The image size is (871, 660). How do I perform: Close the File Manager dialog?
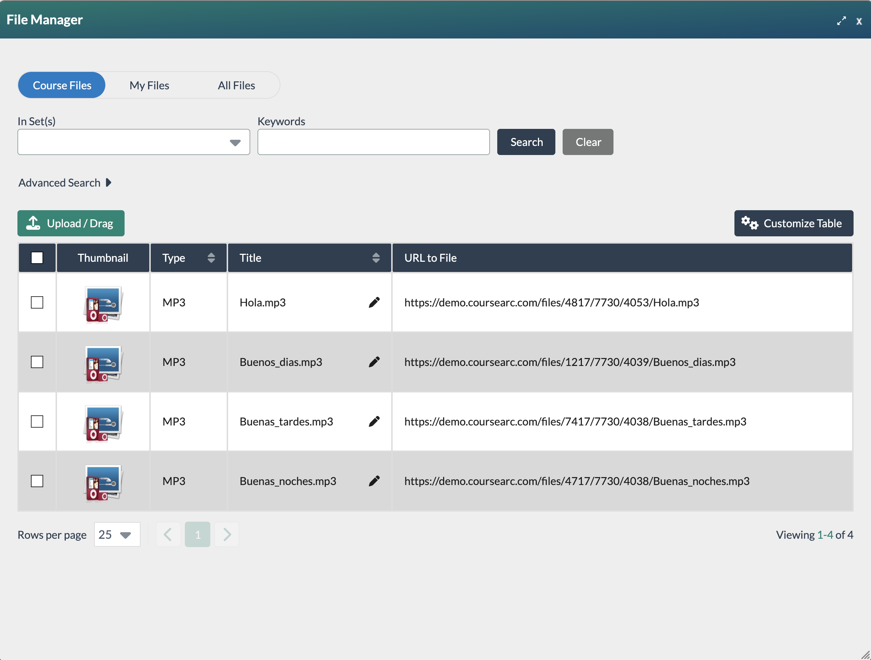coord(859,21)
